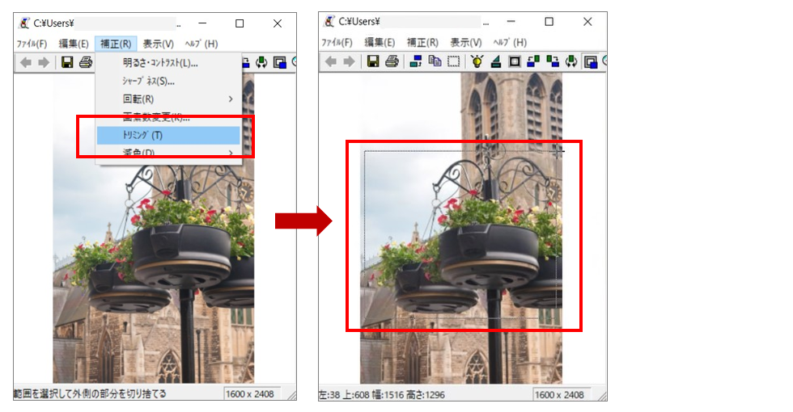Click the framed square icon beside sharpness
Viewport: 793px width, 412px height.
[514, 61]
